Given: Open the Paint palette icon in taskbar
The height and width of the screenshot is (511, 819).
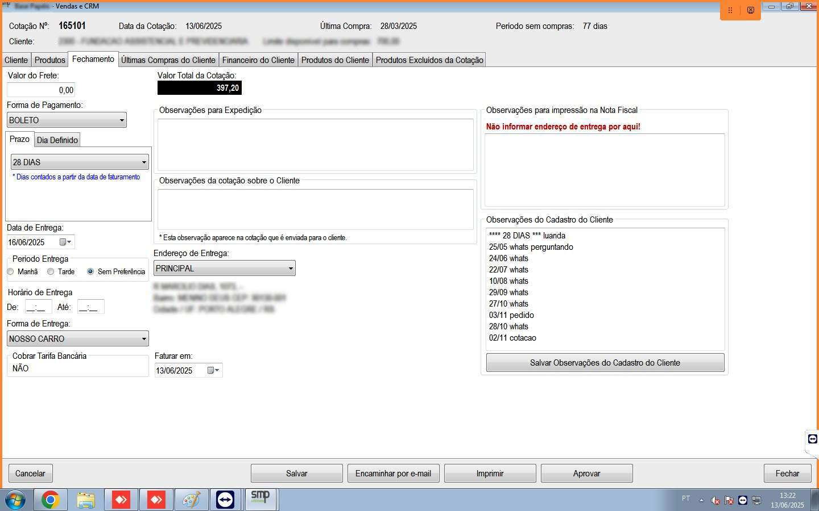Looking at the screenshot, I should coord(191,500).
